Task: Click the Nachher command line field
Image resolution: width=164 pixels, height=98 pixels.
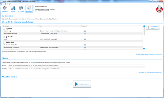Action: point(76,69)
